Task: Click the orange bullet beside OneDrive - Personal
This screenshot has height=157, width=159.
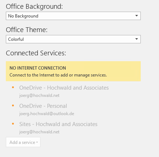Action: click(13, 106)
